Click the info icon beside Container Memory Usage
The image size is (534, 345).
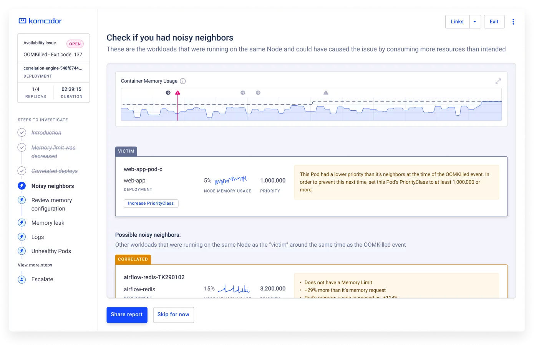(183, 81)
